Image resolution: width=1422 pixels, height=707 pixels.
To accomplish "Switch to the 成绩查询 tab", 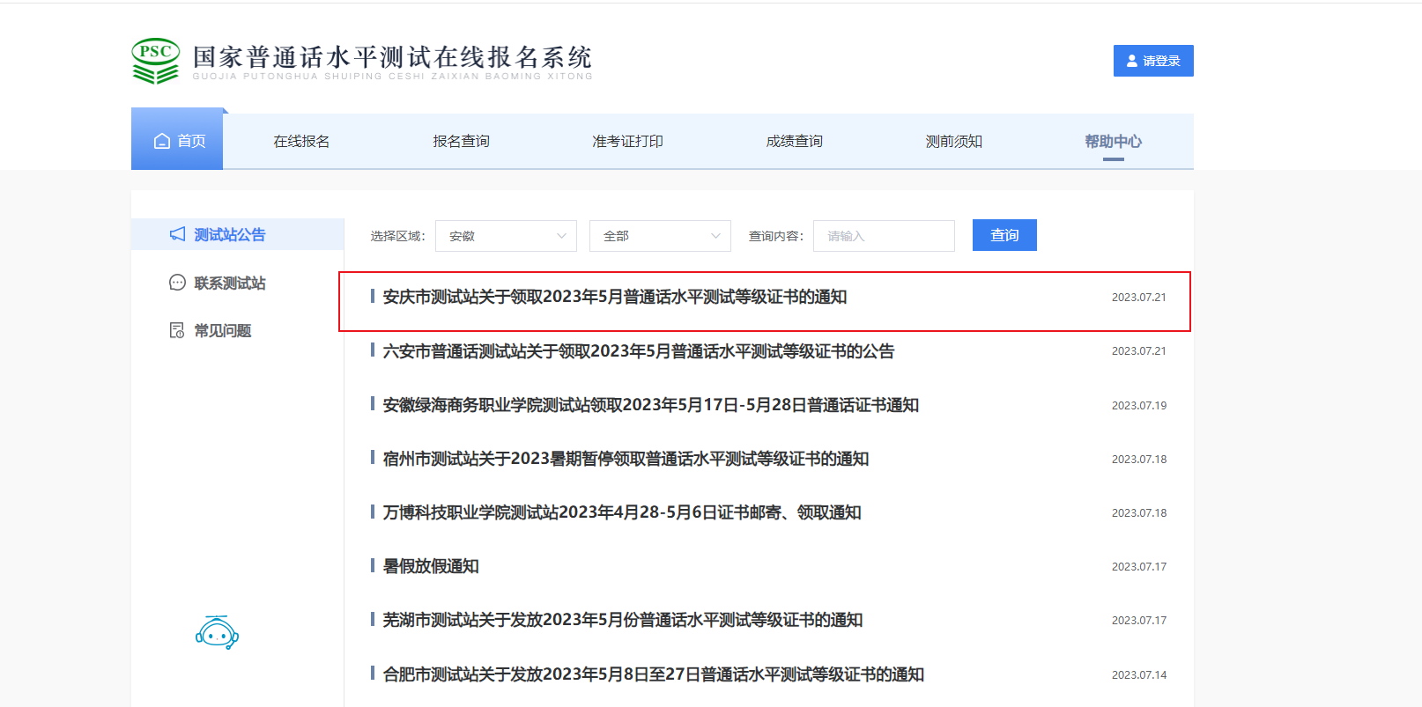I will [x=794, y=141].
